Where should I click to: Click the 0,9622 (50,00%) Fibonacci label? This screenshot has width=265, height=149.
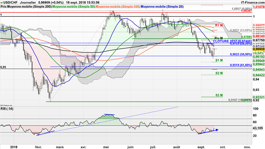(x=241, y=54)
